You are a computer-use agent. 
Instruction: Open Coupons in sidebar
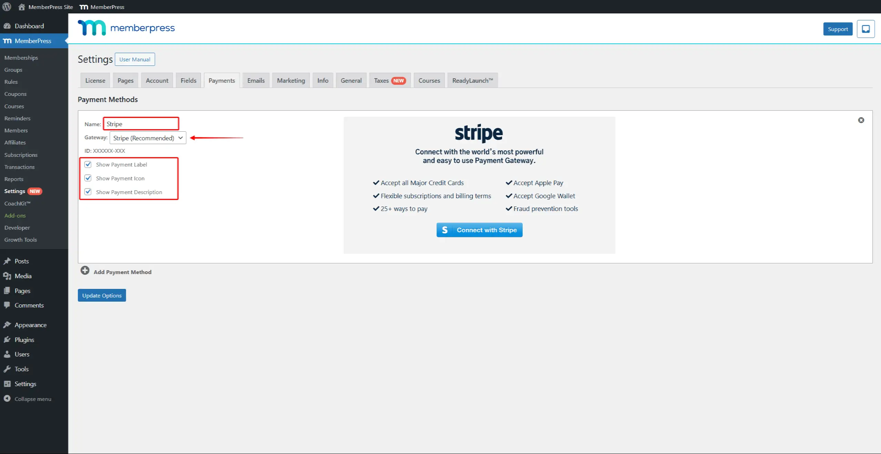[16, 94]
